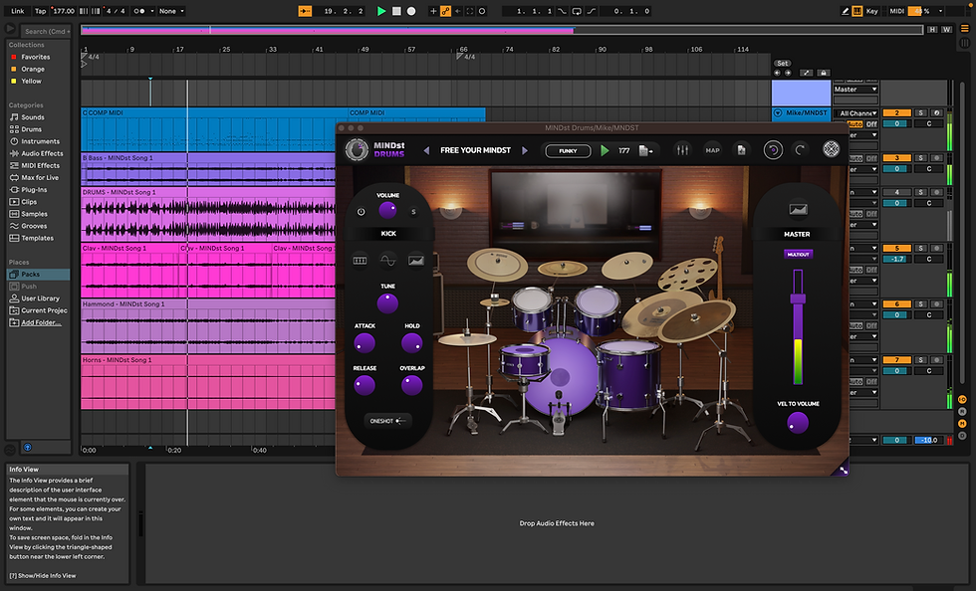Open the Samples category
The image size is (976, 591).
34,214
